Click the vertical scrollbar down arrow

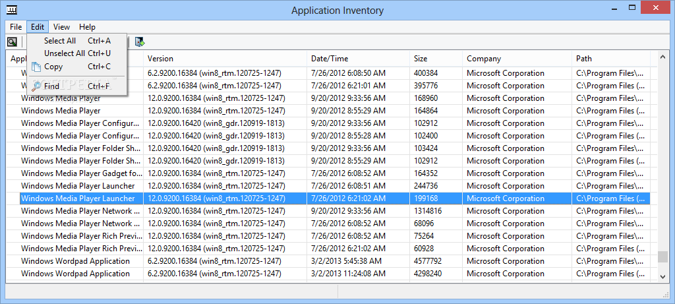click(663, 277)
